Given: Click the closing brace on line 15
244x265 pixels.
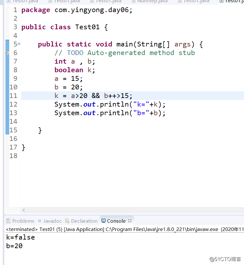Looking at the screenshot, I should tap(40, 130).
